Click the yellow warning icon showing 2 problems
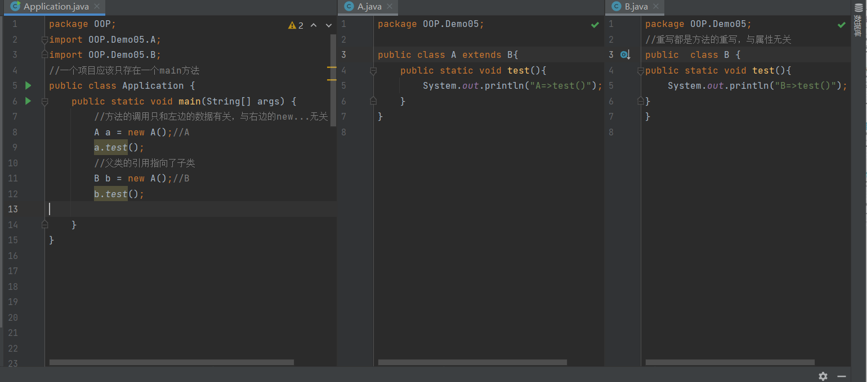The image size is (867, 382). [292, 25]
